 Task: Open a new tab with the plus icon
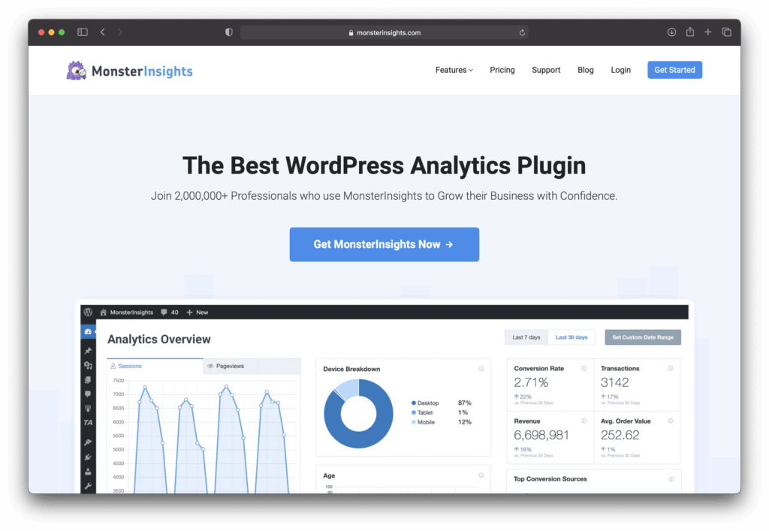pyautogui.click(x=708, y=32)
